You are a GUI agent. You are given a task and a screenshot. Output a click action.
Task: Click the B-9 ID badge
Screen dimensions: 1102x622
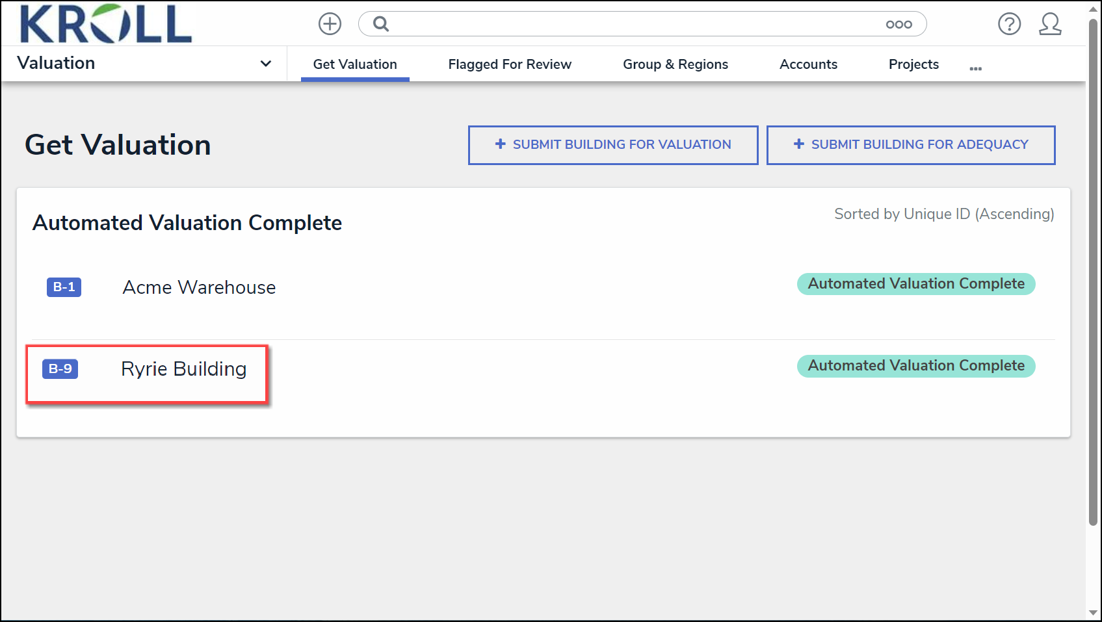(x=60, y=369)
